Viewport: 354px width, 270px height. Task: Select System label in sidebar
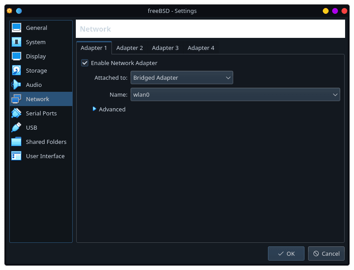point(36,42)
